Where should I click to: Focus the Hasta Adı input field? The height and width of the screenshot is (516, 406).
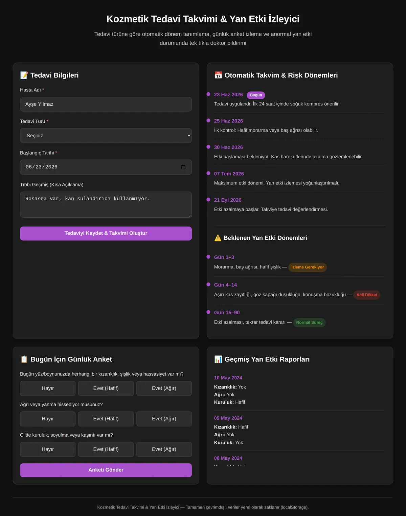106,104
